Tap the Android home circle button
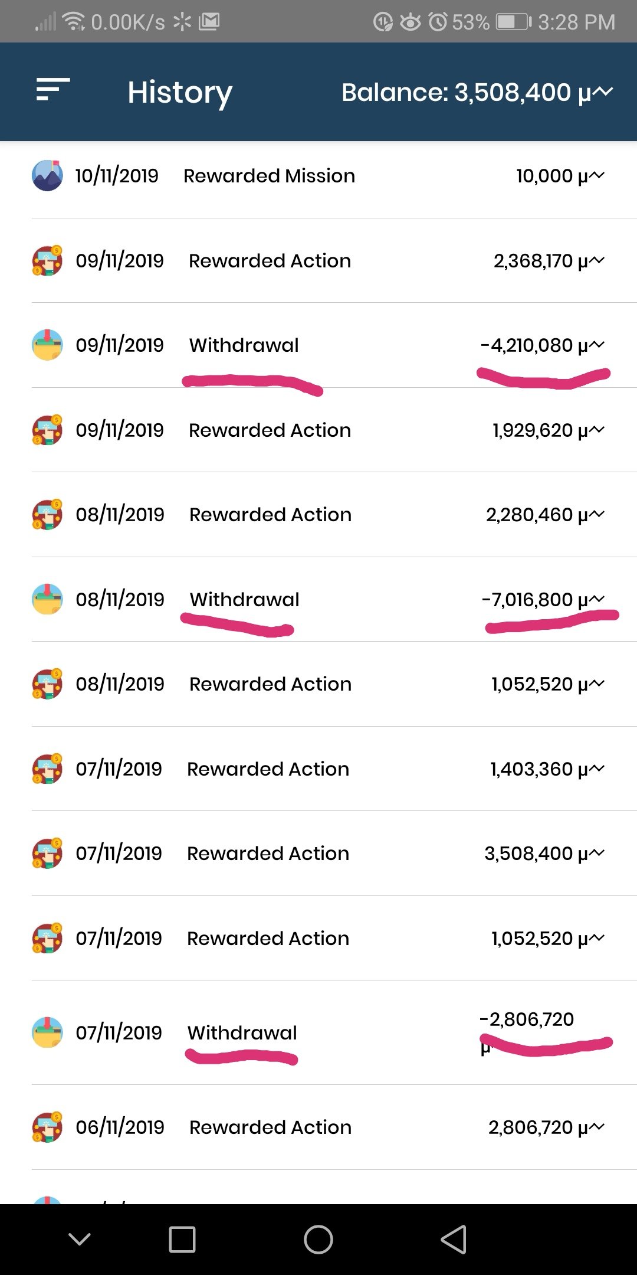Image resolution: width=637 pixels, height=1275 pixels. coord(318,1239)
